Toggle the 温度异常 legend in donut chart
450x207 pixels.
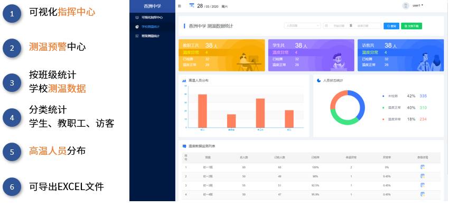[392, 119]
